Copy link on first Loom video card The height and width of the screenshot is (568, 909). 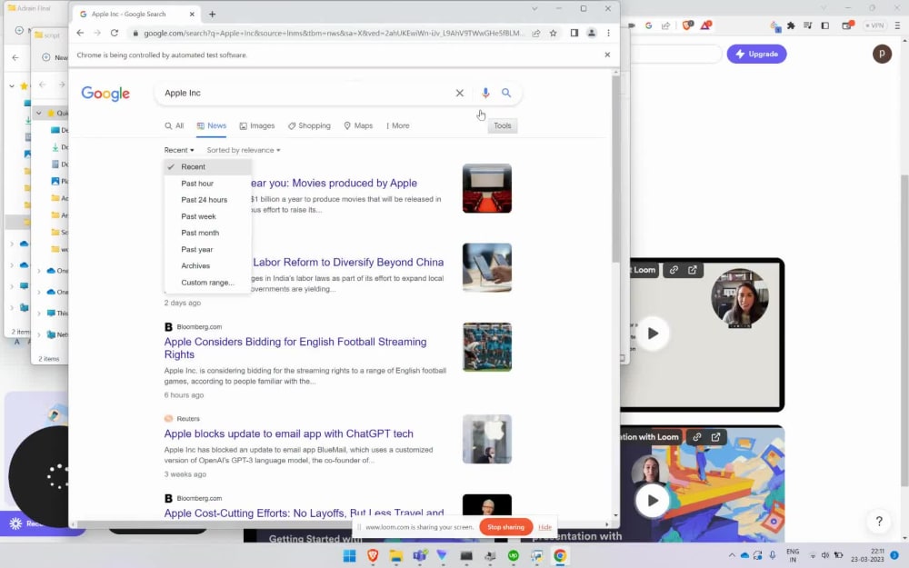click(674, 270)
